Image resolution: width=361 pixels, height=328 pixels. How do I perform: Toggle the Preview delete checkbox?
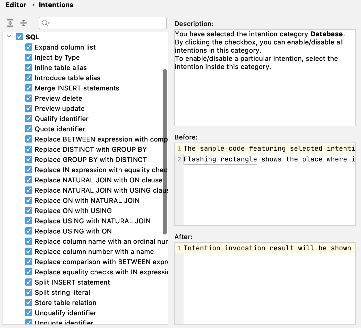(x=29, y=98)
